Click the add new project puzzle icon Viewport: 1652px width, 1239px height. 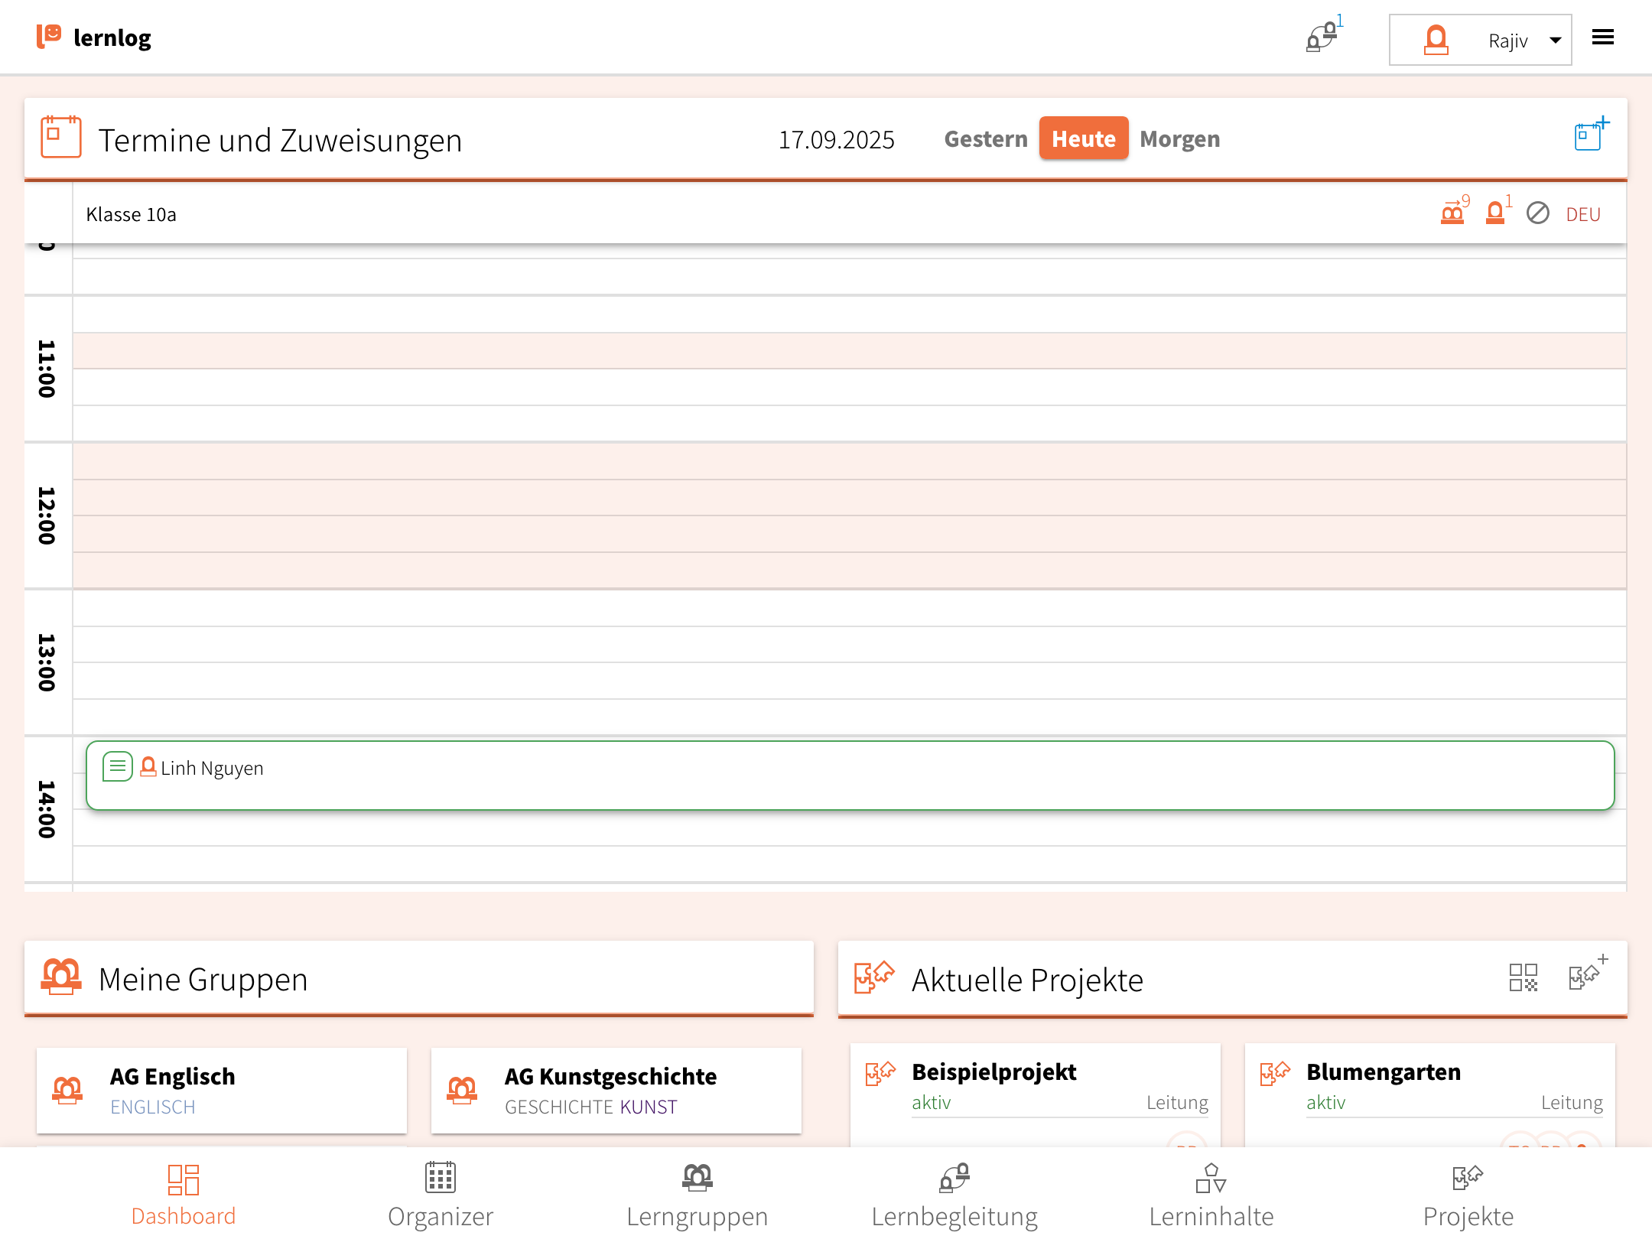tap(1586, 975)
